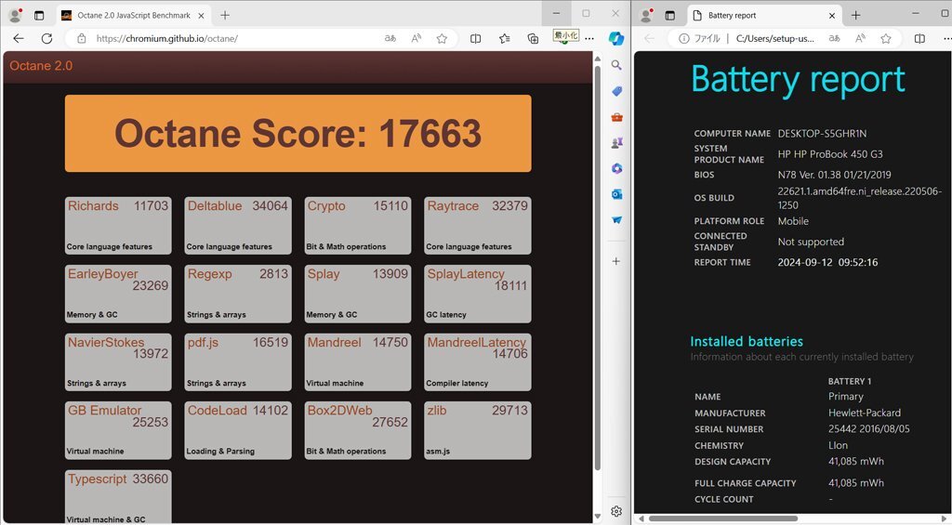Open the Outlook icon in Edge sidebar
Viewport: 952px width, 525px height.
pyautogui.click(x=615, y=194)
